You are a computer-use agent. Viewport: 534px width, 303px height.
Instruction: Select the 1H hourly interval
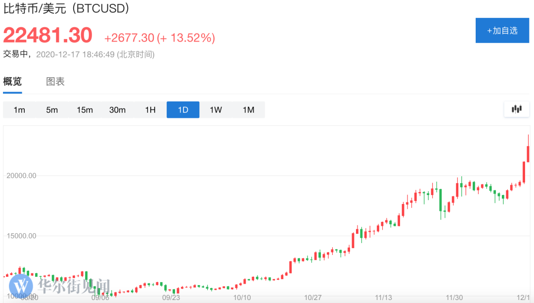coord(150,110)
